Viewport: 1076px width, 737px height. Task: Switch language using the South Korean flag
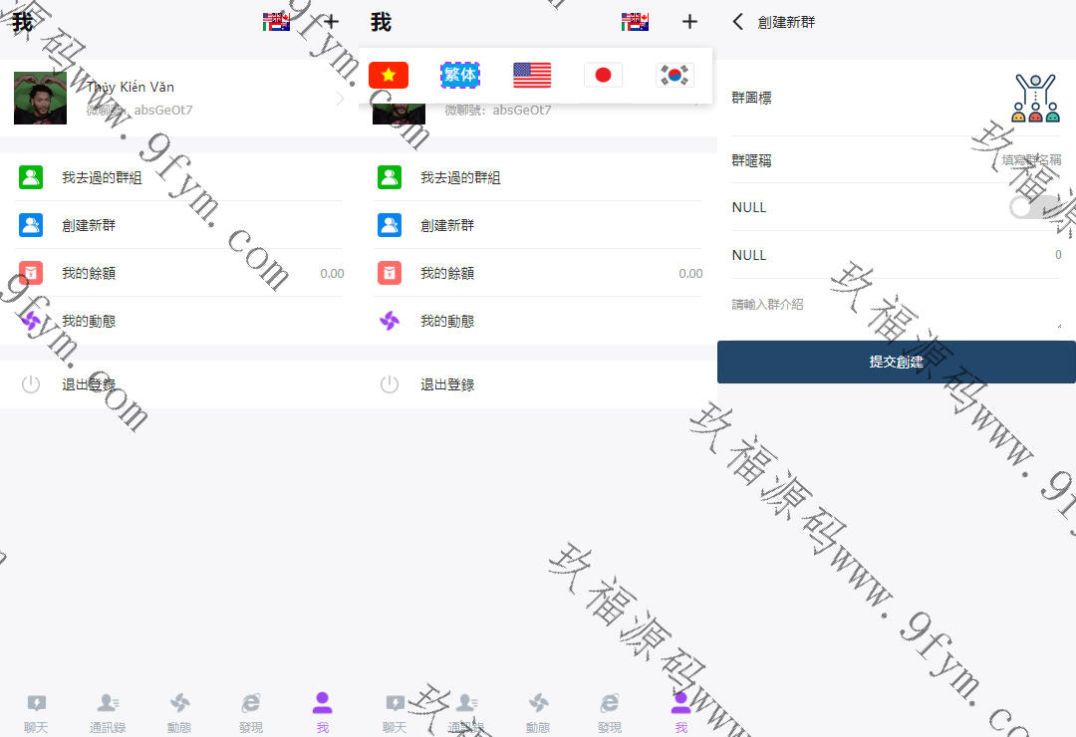[x=674, y=75]
